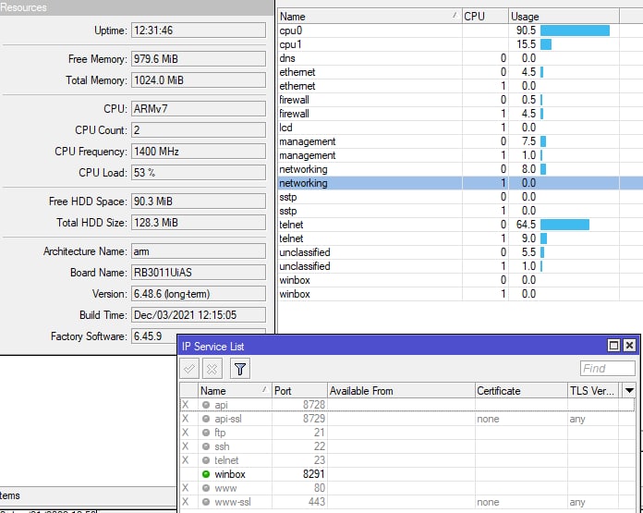The image size is (643, 513).
Task: Sort services by Name column header
Action: [x=235, y=391]
